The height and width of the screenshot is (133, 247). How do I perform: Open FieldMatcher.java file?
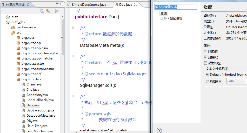coord(39,131)
